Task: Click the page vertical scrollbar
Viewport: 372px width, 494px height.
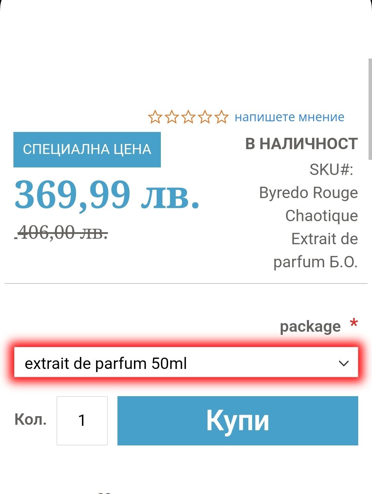Action: click(370, 107)
